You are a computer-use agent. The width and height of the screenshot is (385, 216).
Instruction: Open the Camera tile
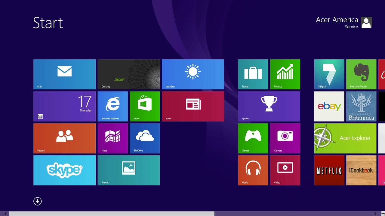(285, 138)
